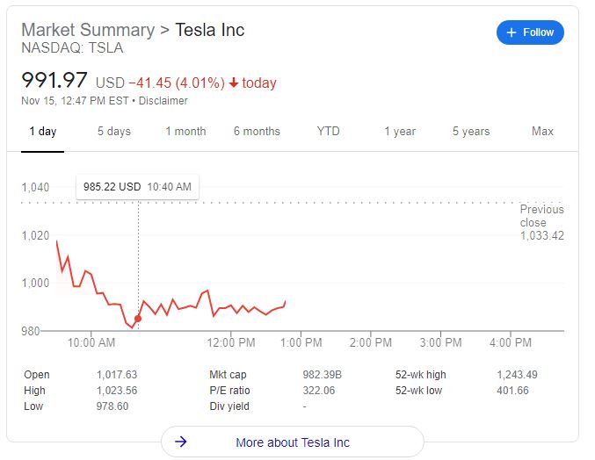Select the 1 day tab
Image resolution: width=595 pixels, height=460 pixels.
click(42, 132)
